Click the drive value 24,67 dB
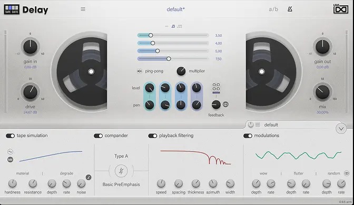 30,112
